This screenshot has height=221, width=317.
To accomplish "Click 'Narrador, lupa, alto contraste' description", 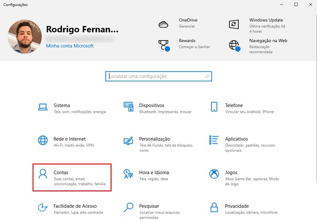I will [x=78, y=213].
